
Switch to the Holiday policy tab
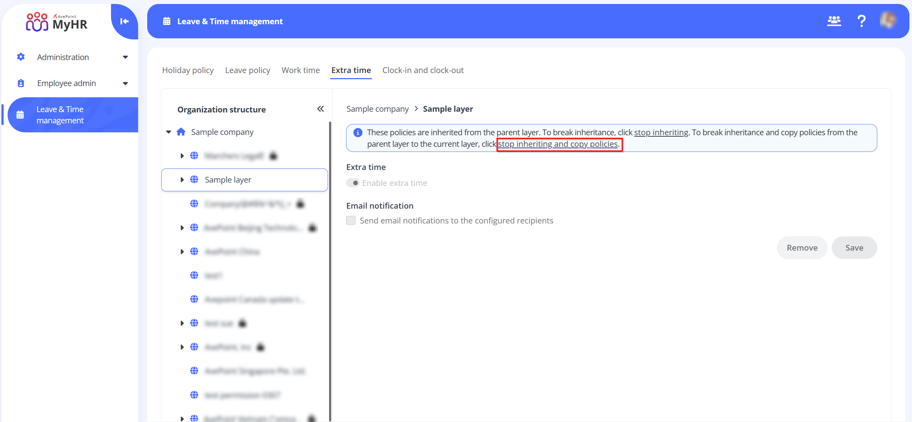188,70
